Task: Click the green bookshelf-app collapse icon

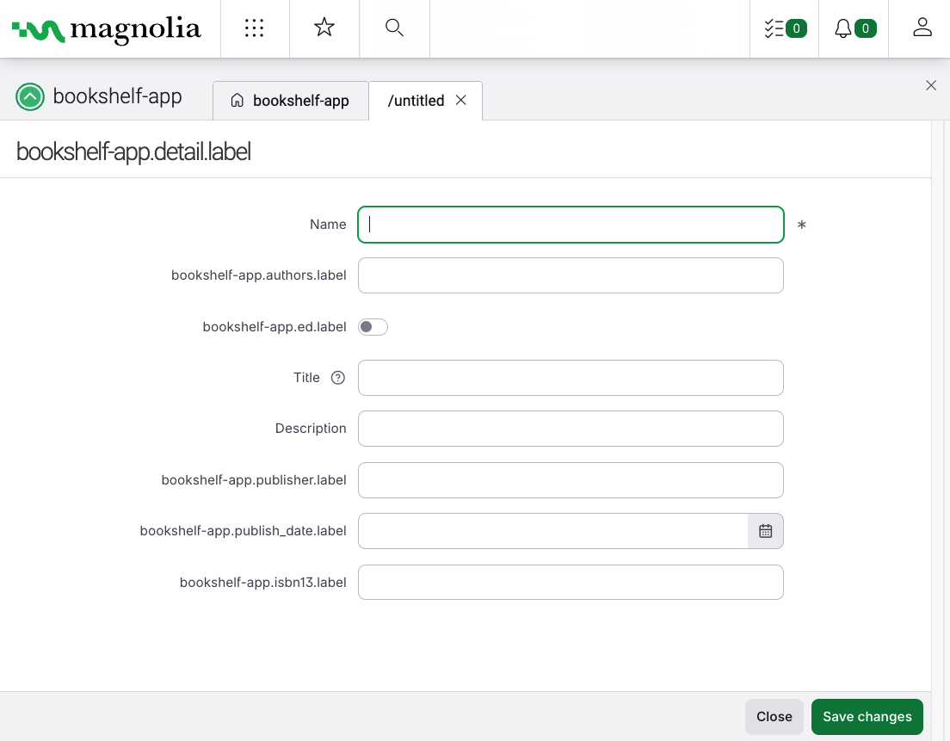Action: point(30,97)
